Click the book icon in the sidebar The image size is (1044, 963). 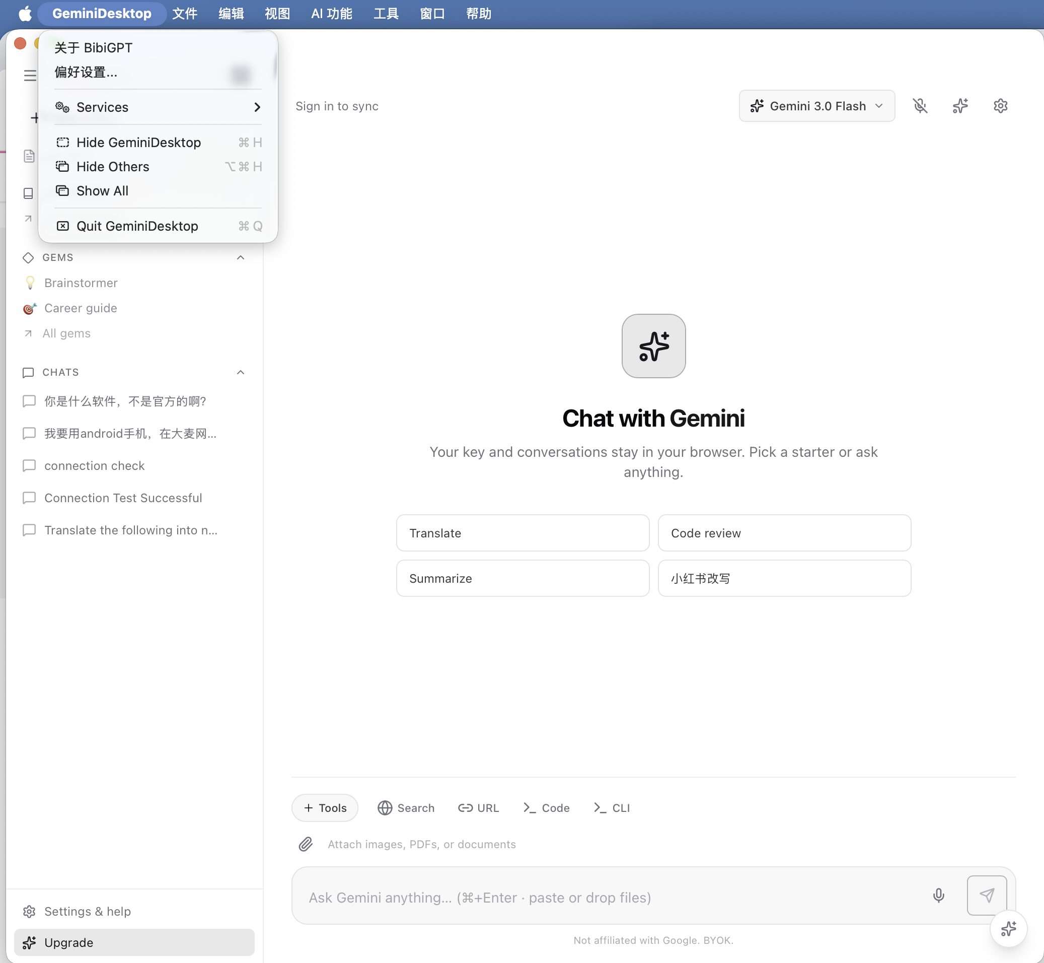[x=28, y=193]
